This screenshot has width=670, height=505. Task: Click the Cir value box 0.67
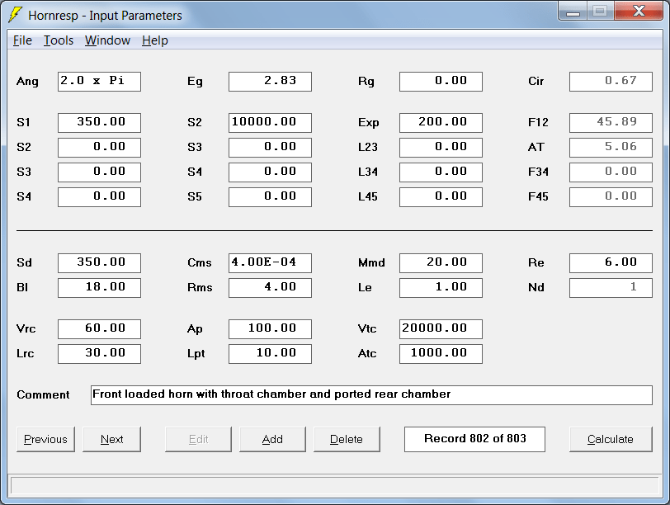pyautogui.click(x=611, y=82)
